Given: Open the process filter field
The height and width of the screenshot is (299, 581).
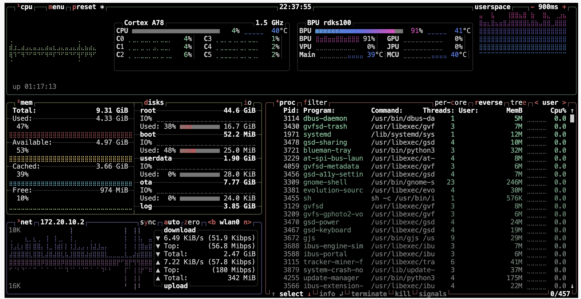Looking at the screenshot, I should tap(315, 103).
